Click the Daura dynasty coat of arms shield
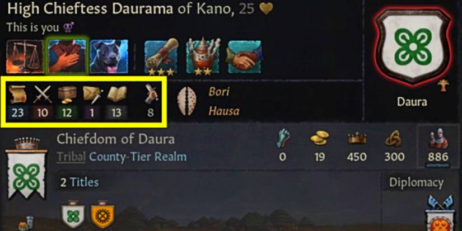 (413, 47)
